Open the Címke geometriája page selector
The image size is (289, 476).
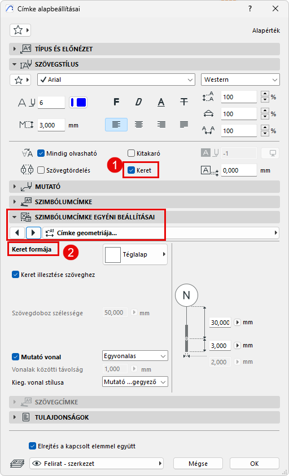coord(161,233)
